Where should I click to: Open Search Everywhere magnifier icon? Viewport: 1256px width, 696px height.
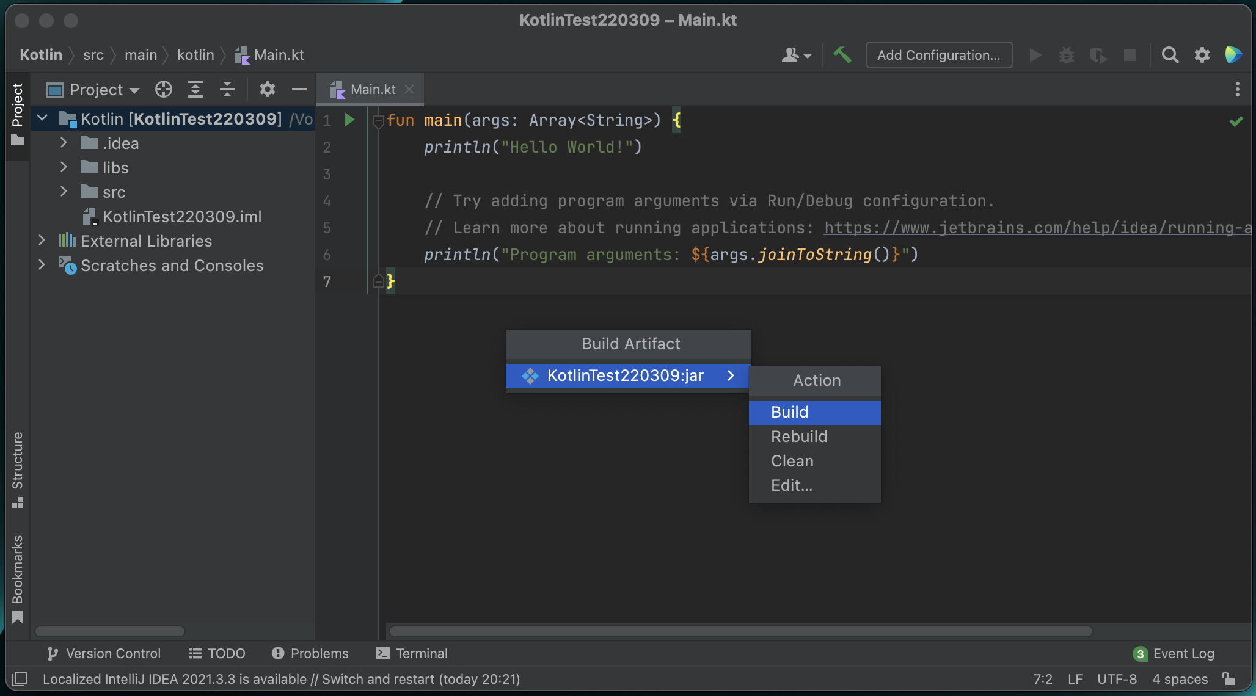[x=1170, y=55]
